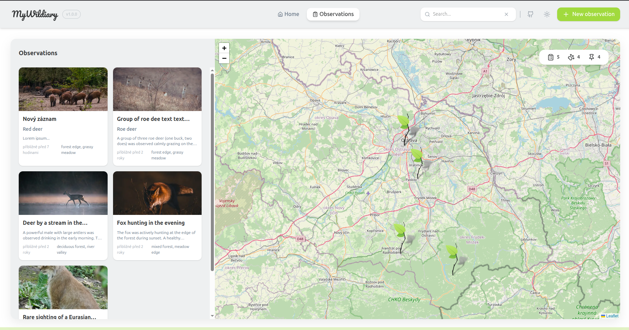Zoom in with the map plus button
The height and width of the screenshot is (330, 629).
[224, 48]
